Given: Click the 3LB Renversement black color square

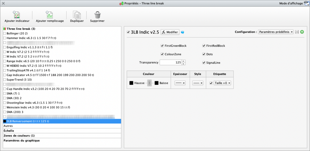Looking at the screenshot, I should tap(5, 121).
